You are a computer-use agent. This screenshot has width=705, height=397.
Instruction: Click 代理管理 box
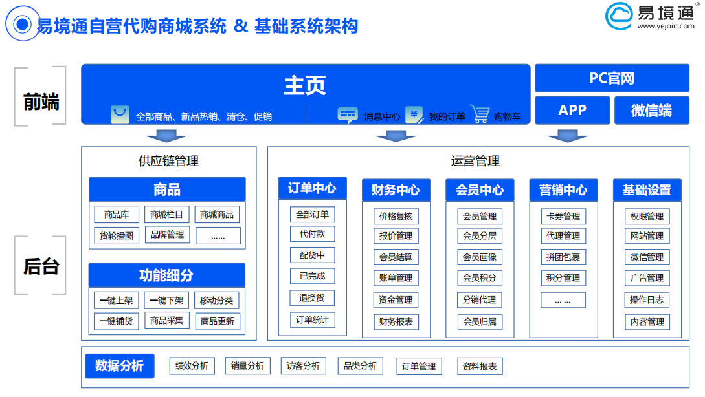(563, 236)
